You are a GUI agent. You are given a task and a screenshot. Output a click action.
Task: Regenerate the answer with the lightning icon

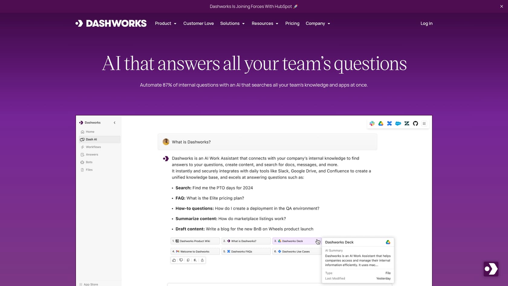195,260
